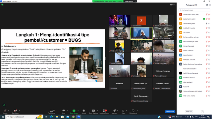Toggle mute for Andika G Prasetya in list
This screenshot has width=212, height=119.
(207, 28)
